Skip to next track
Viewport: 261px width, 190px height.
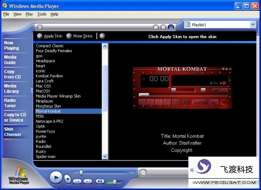point(88,182)
